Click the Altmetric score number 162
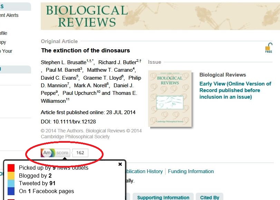The width and height of the screenshot is (280, 200). [x=80, y=153]
